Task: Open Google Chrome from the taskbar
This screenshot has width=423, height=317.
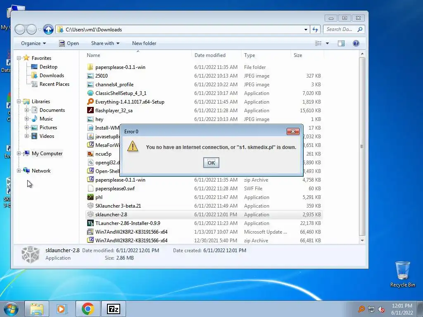Action: point(88,309)
